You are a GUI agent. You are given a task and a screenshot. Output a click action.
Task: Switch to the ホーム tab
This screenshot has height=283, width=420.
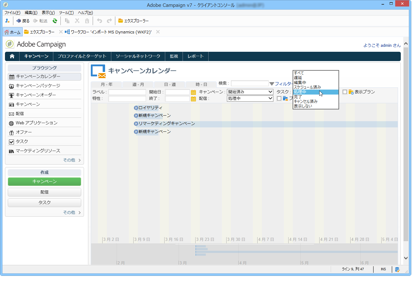13,32
